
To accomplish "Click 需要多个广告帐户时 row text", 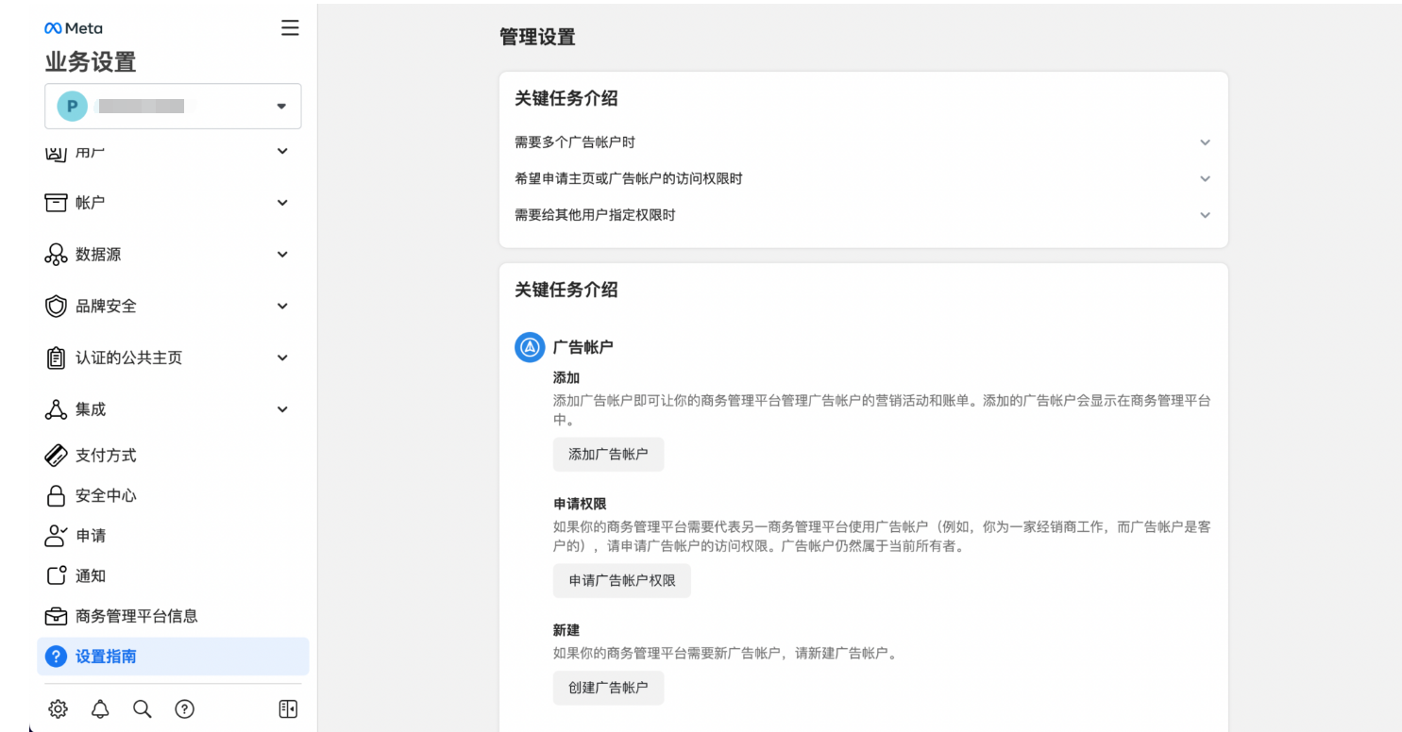I will 575,142.
